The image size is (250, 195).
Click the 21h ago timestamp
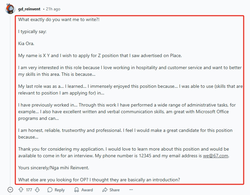point(53,9)
